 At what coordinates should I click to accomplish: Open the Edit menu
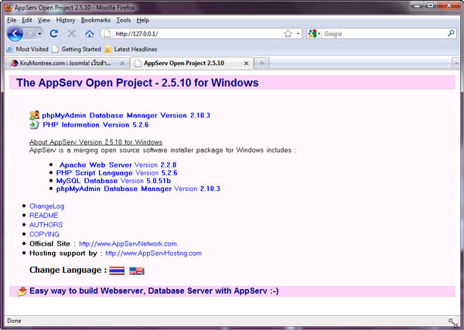(x=26, y=20)
